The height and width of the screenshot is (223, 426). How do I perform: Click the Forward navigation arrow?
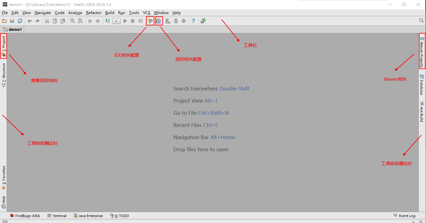click(x=98, y=21)
